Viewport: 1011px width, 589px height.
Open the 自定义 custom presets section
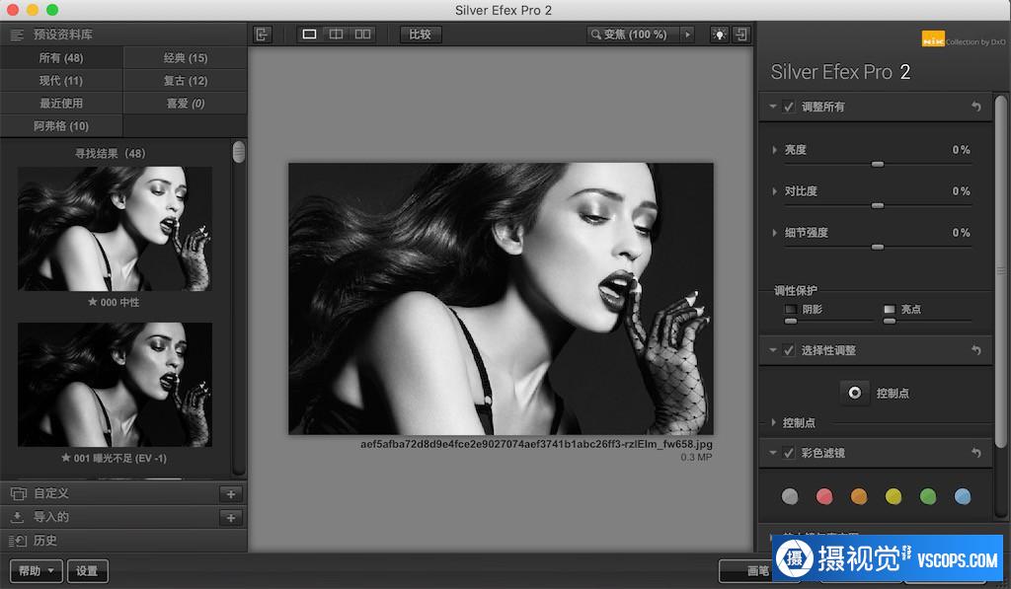pos(110,493)
